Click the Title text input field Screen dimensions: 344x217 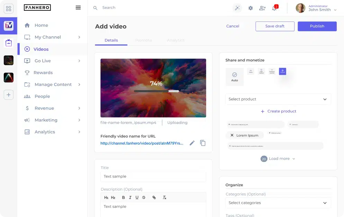[x=153, y=176]
